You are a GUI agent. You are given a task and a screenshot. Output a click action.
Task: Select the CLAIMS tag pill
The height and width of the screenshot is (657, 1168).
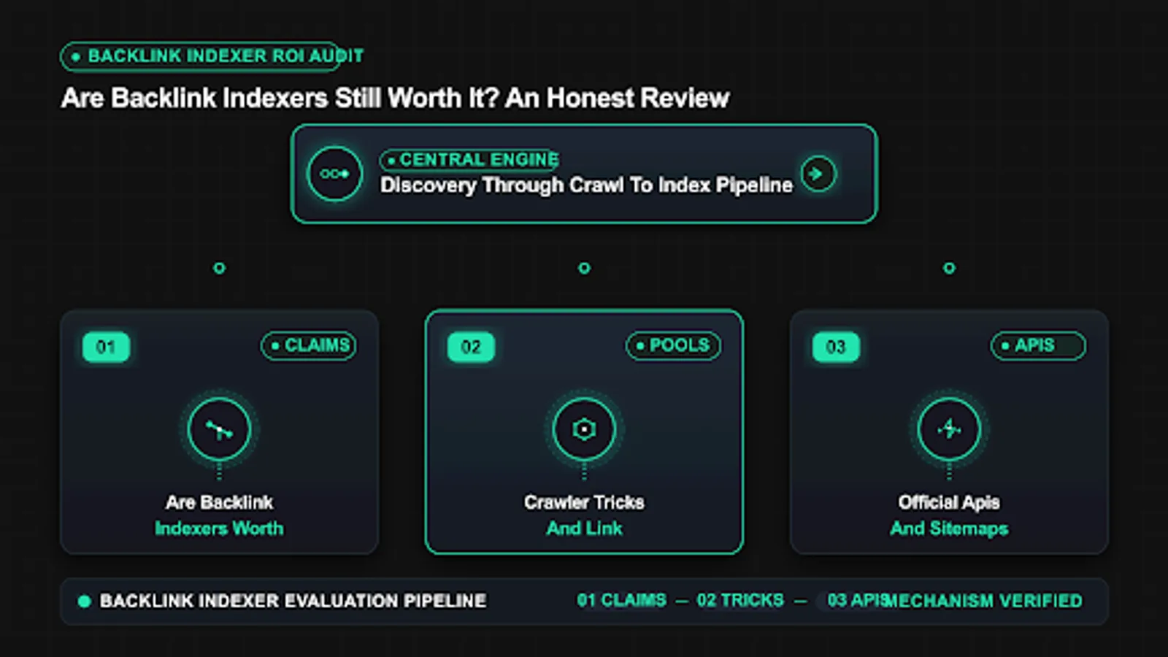(x=309, y=345)
